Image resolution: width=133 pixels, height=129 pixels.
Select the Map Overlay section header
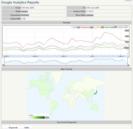(x=67, y=69)
